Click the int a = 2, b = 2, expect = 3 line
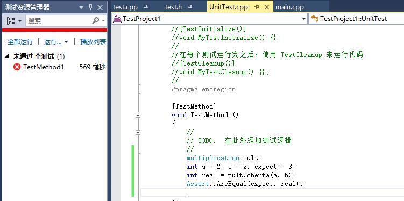Viewport: 404px width, 201px height. (241, 167)
